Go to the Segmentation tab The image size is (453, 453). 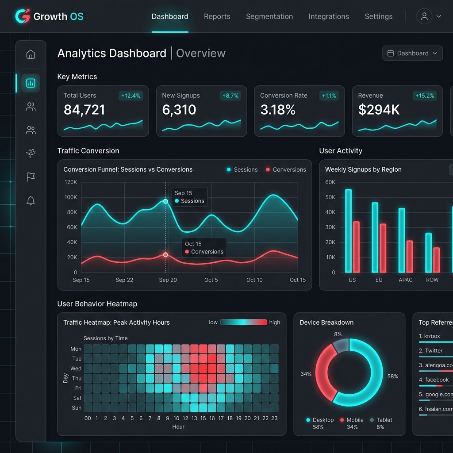point(269,16)
